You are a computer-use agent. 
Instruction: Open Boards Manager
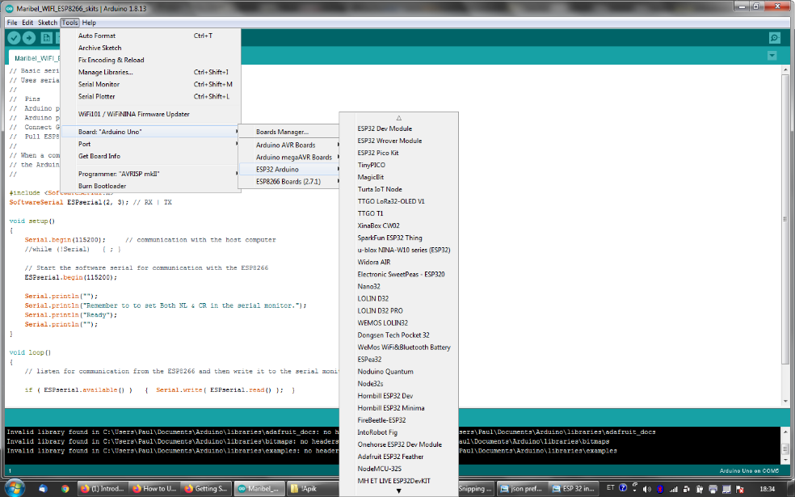[x=282, y=132]
